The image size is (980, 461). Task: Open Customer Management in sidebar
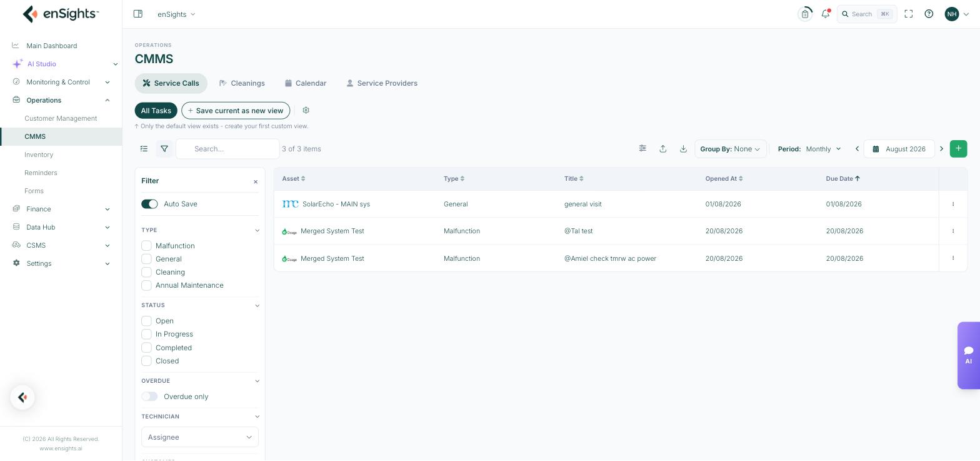(61, 118)
